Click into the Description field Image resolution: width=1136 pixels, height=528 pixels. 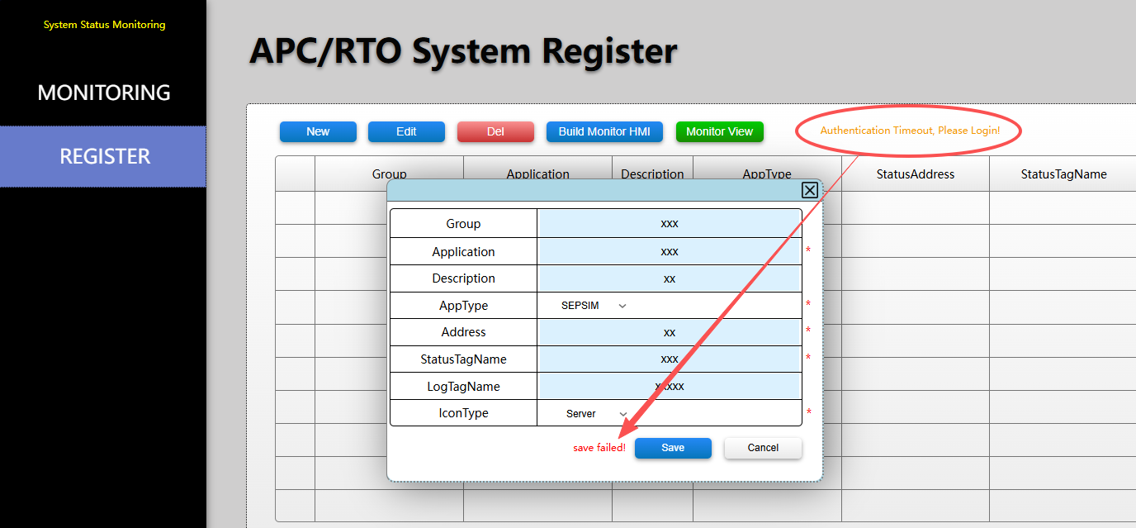[669, 278]
